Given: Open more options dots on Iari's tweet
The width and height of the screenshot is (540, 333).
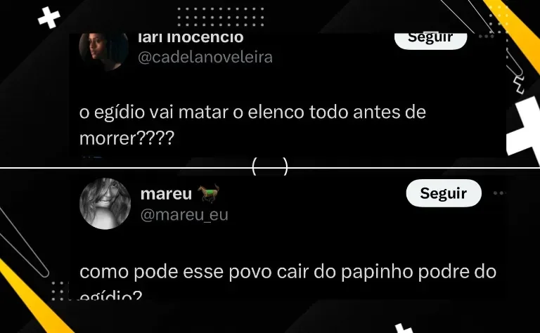Looking at the screenshot, I should click(x=486, y=37).
